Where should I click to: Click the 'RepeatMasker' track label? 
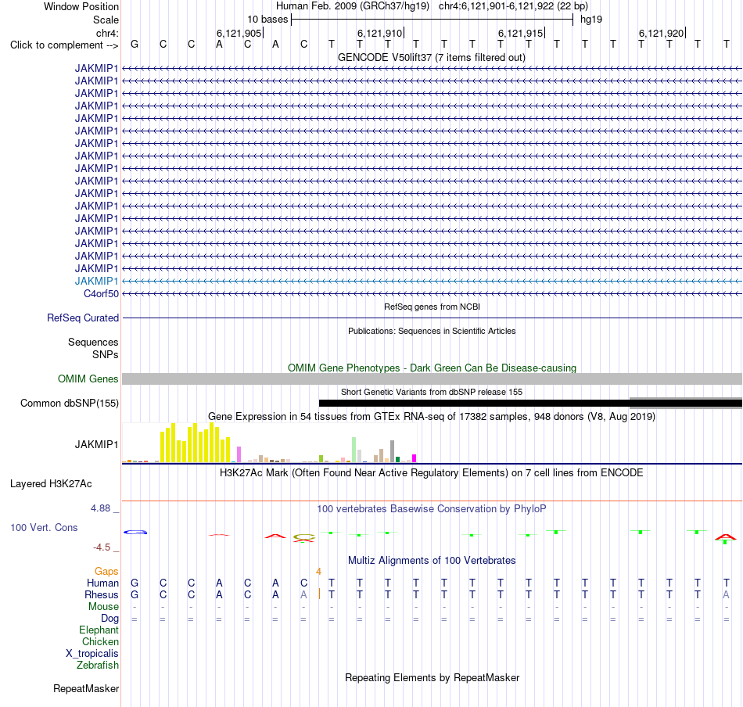click(86, 689)
